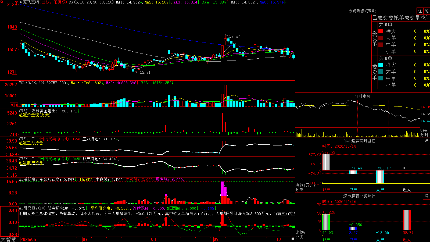Select the 2026/06 date marker on timeline
The height and width of the screenshot is (242, 430).
(28, 239)
